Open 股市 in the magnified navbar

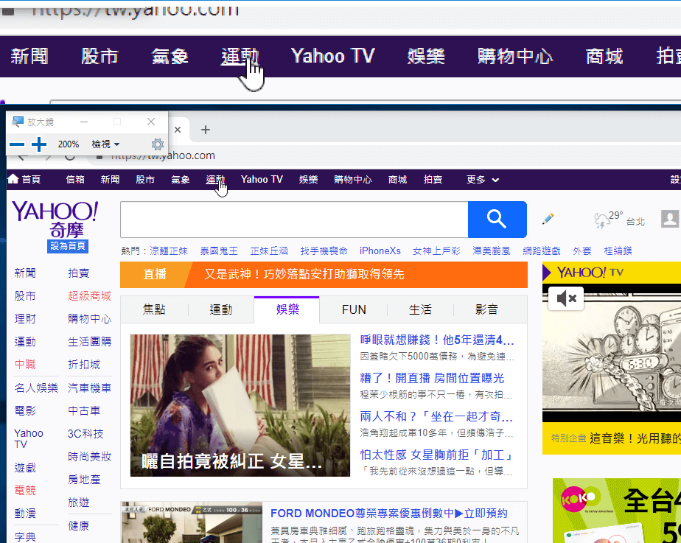[x=100, y=57]
